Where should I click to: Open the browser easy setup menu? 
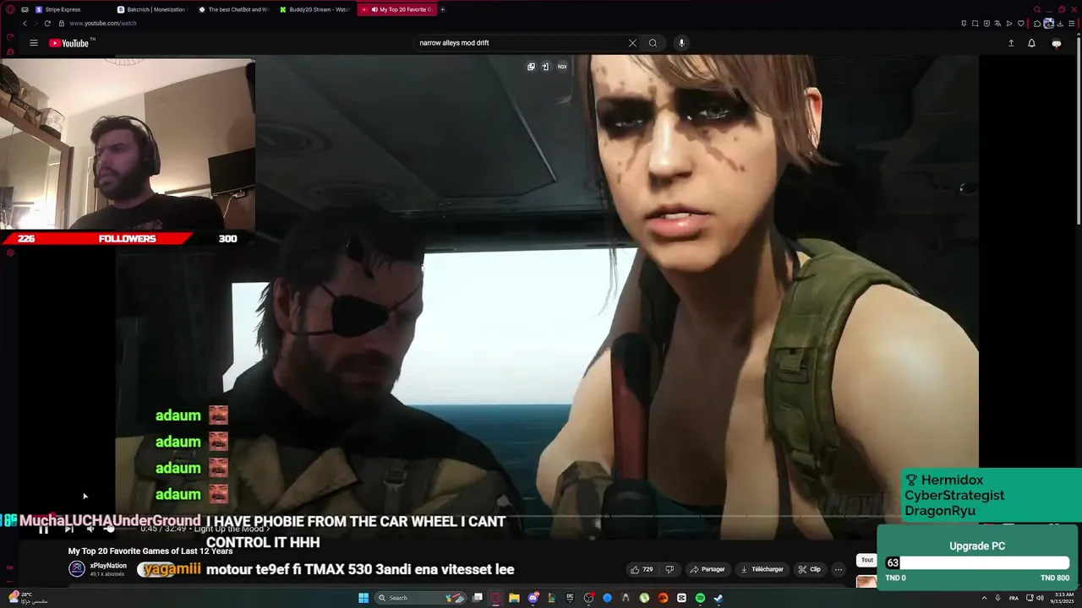[x=1071, y=24]
